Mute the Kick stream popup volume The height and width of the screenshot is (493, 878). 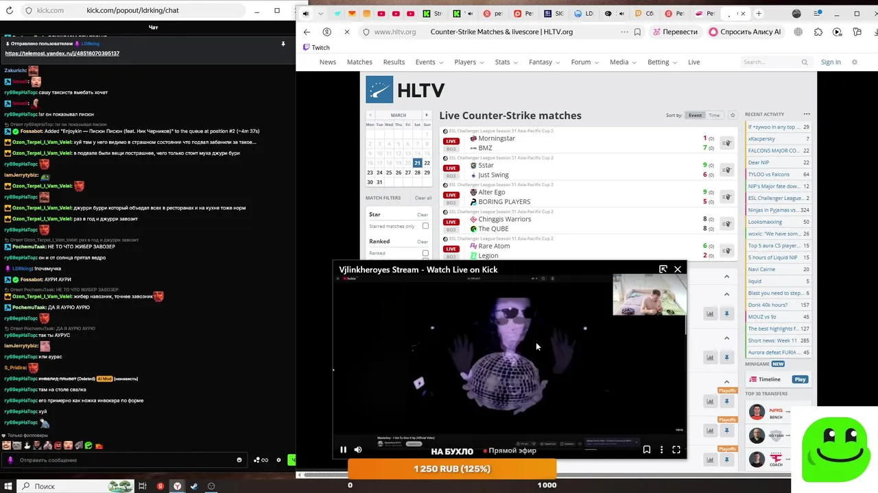pos(358,450)
